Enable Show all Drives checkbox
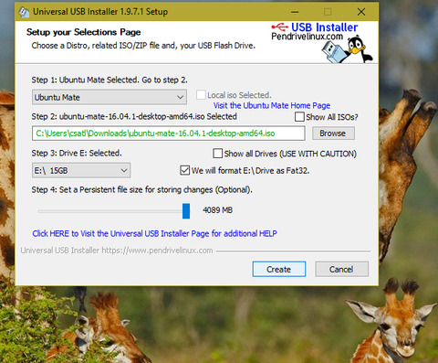Screen dimensions: 438x363 pyautogui.click(x=217, y=154)
